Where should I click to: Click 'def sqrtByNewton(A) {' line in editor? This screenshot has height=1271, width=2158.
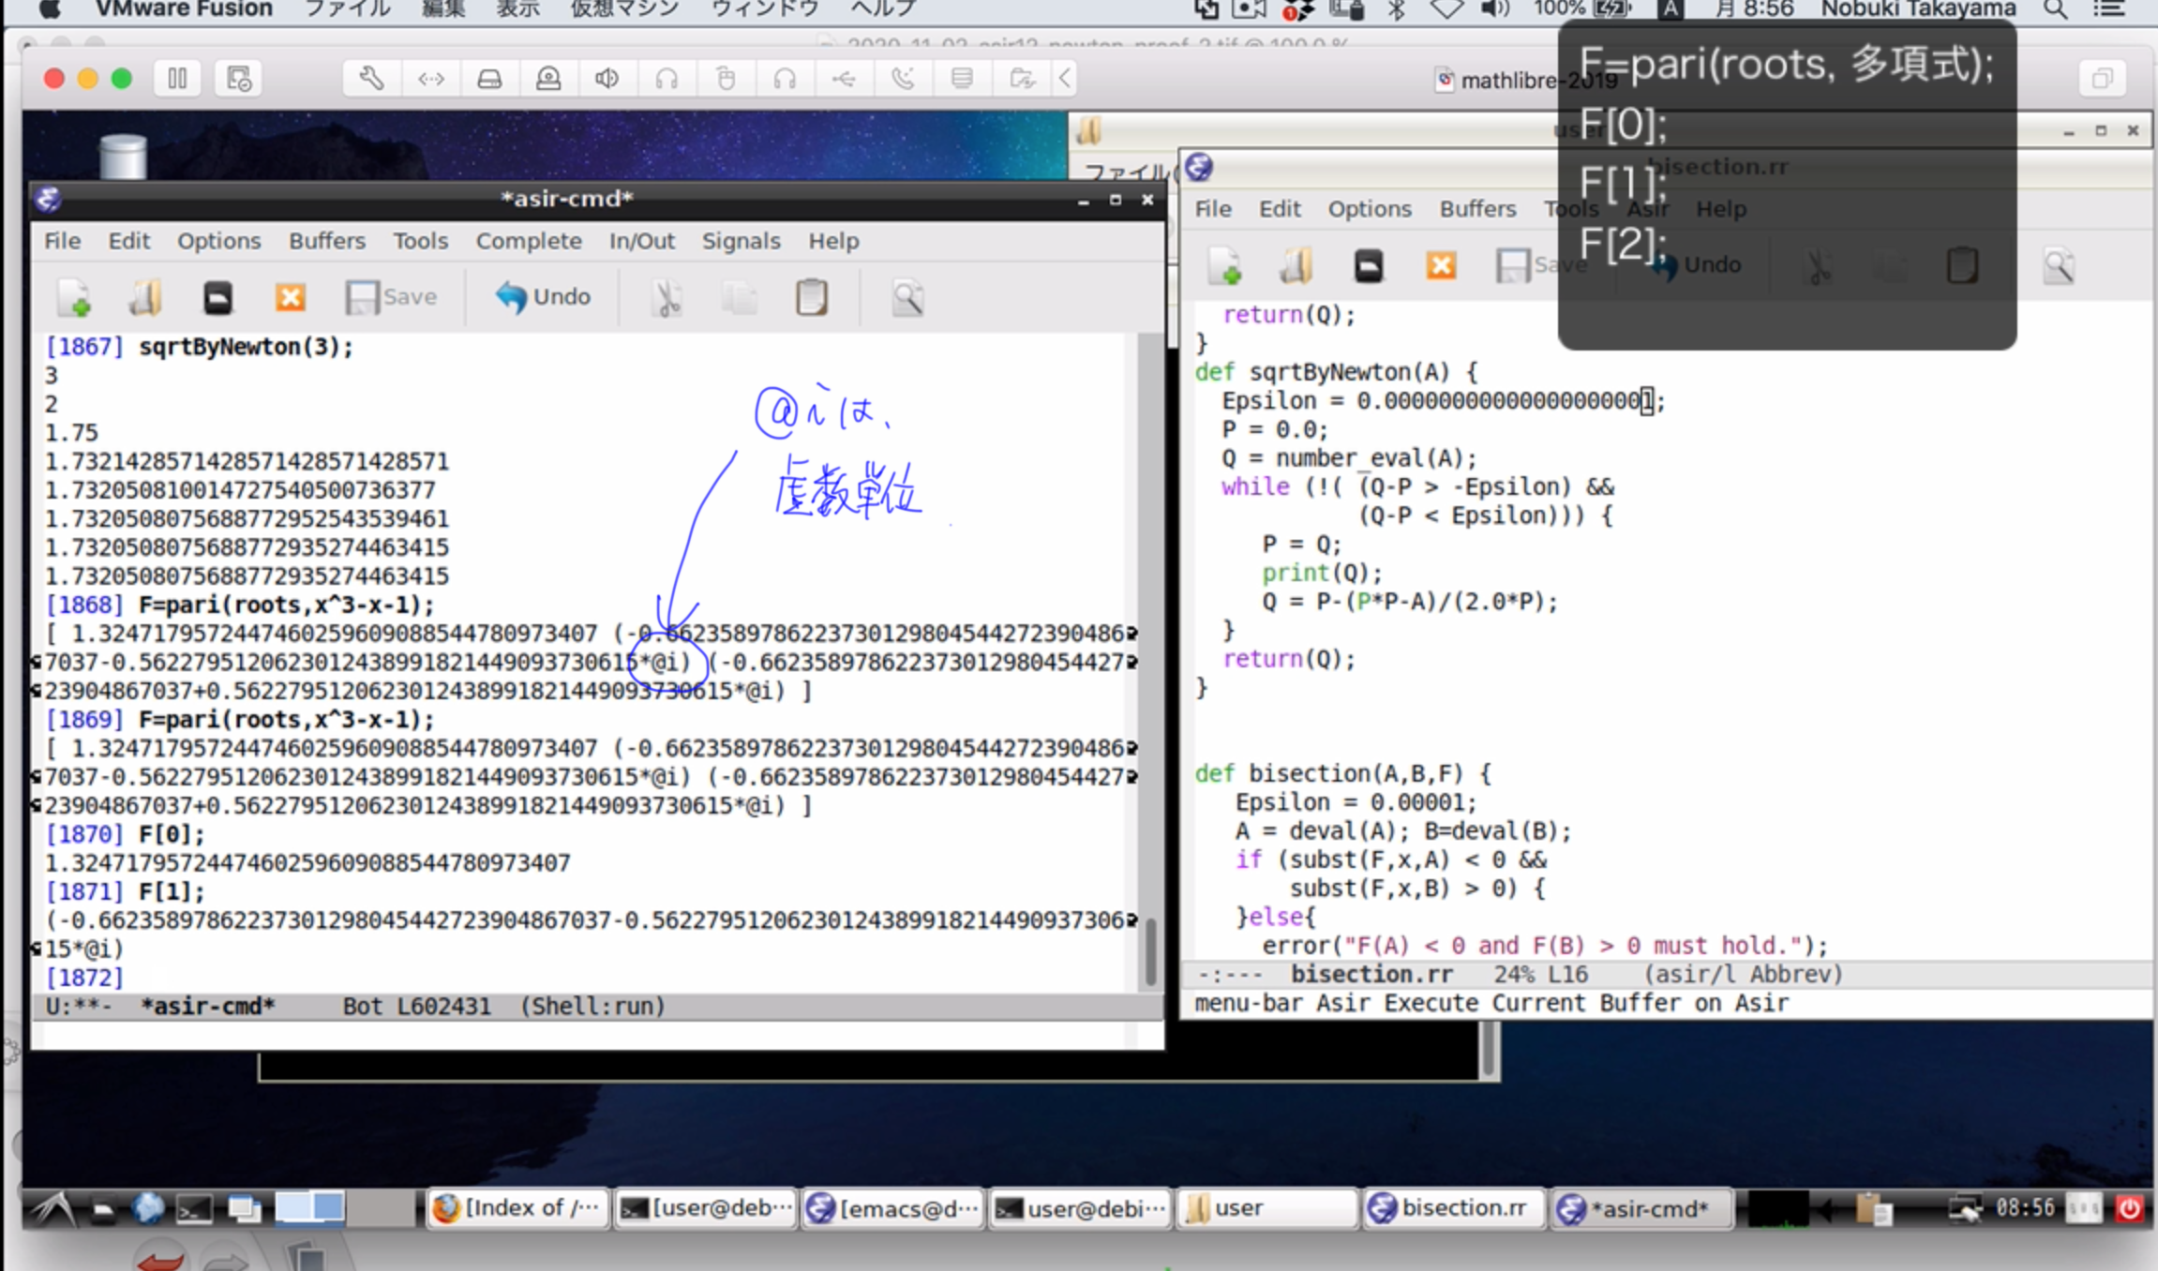pos(1336,372)
